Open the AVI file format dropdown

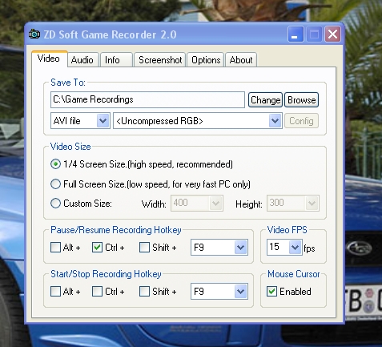[x=80, y=121]
